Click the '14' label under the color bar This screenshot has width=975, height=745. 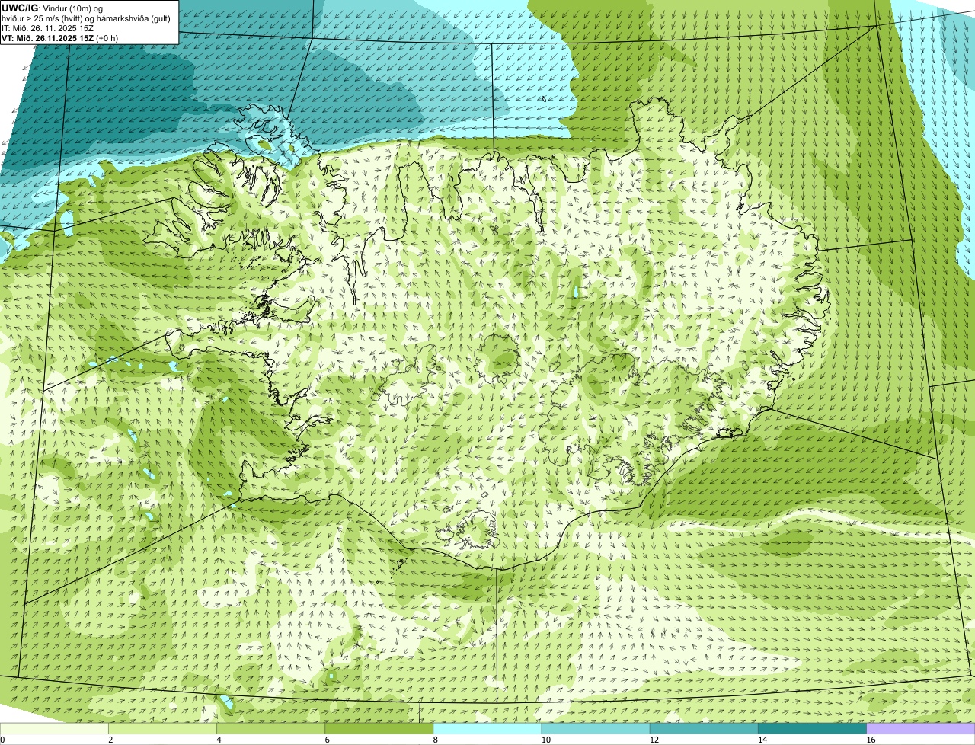pyautogui.click(x=762, y=740)
